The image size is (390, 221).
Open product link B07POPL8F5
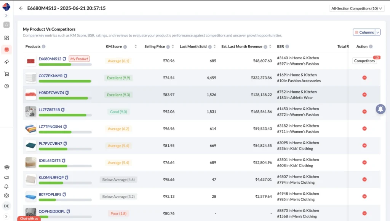coord(50,194)
